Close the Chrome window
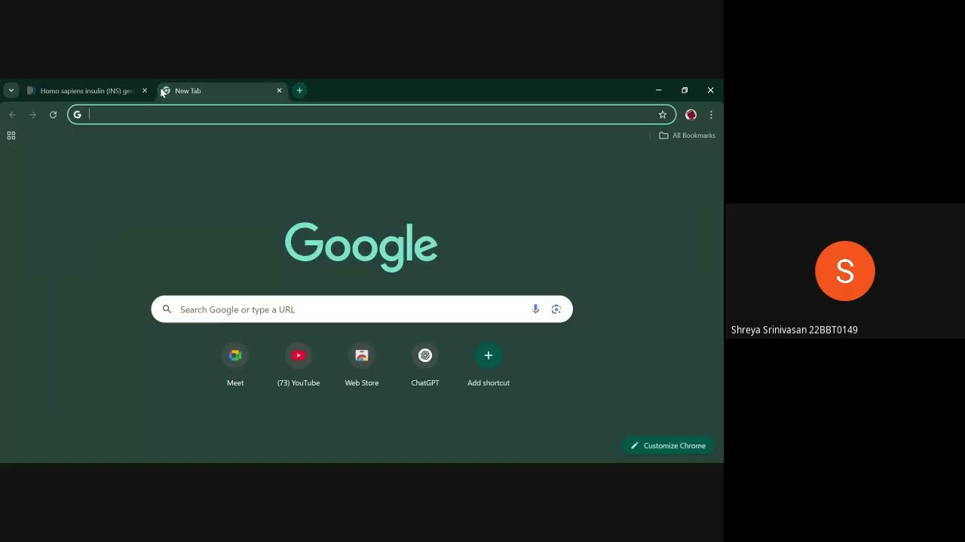 710,90
